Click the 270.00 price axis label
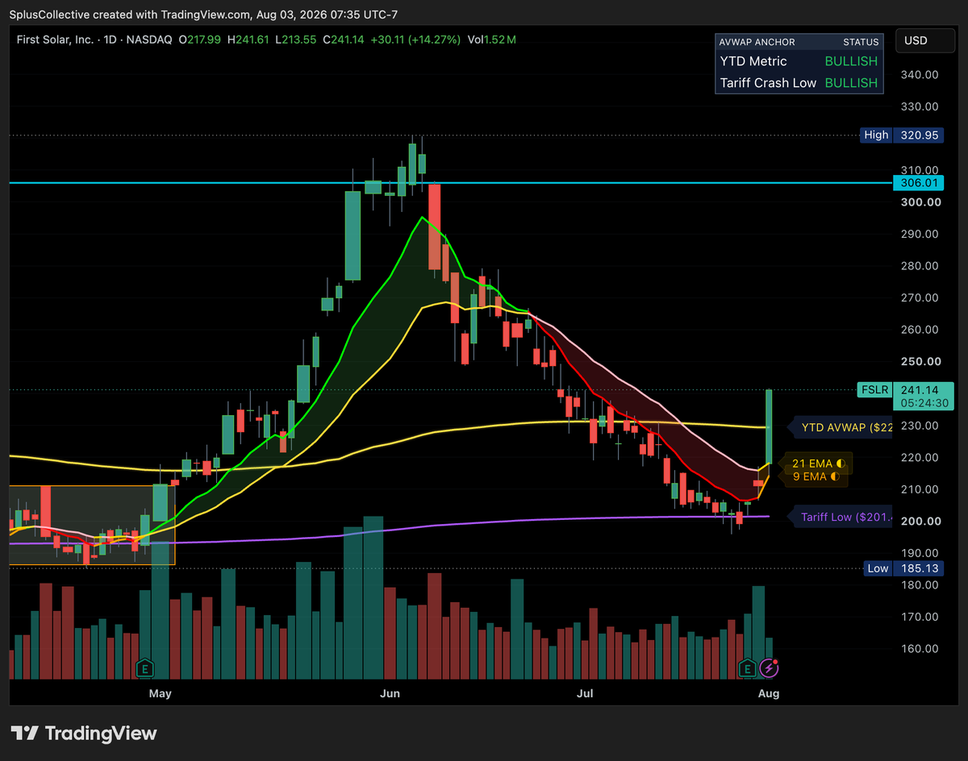Screen dimensions: 968x761 [920, 298]
